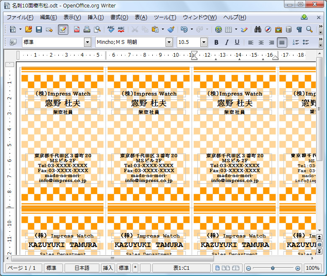
Task: Click the font size 10.5 field
Action: pos(188,42)
